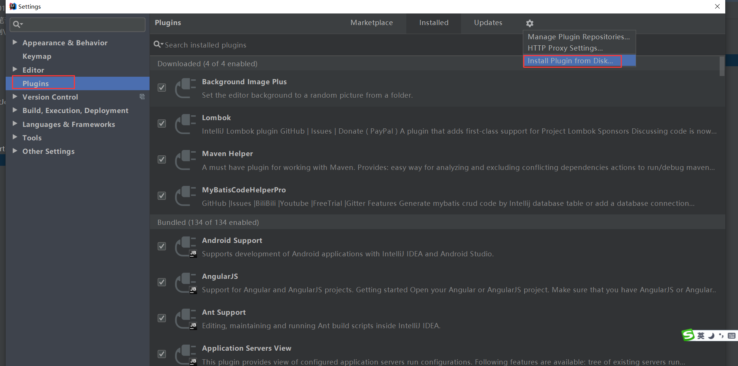This screenshot has width=738, height=366.
Task: Disable the Ant Support plugin checkbox
Action: (x=162, y=318)
